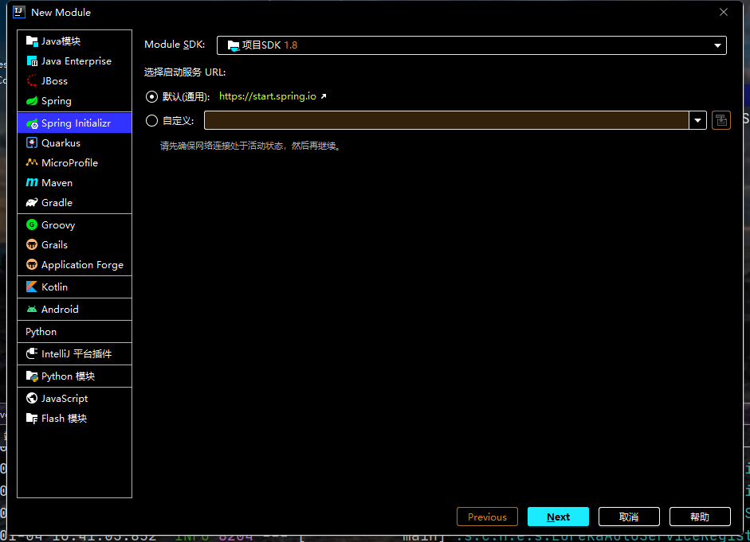Click the Maven m icon
750x542 pixels.
(32, 183)
